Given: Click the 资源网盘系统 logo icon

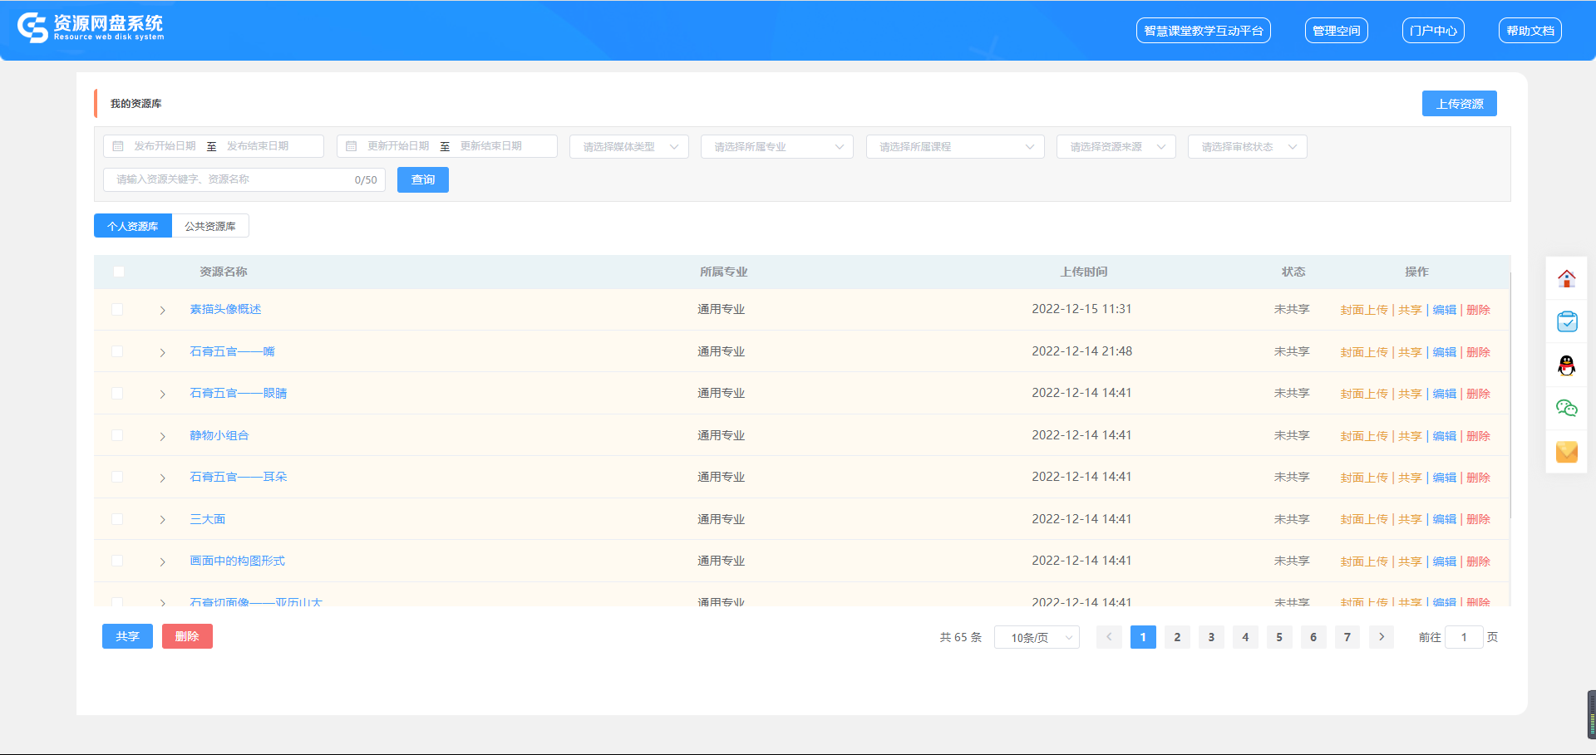Looking at the screenshot, I should pos(32,28).
